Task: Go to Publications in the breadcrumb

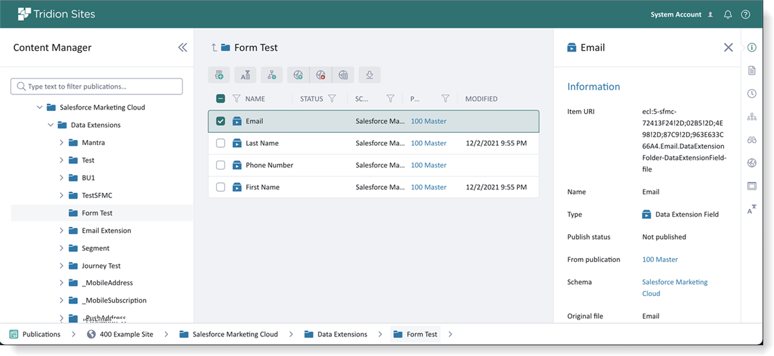Action: click(x=35, y=334)
